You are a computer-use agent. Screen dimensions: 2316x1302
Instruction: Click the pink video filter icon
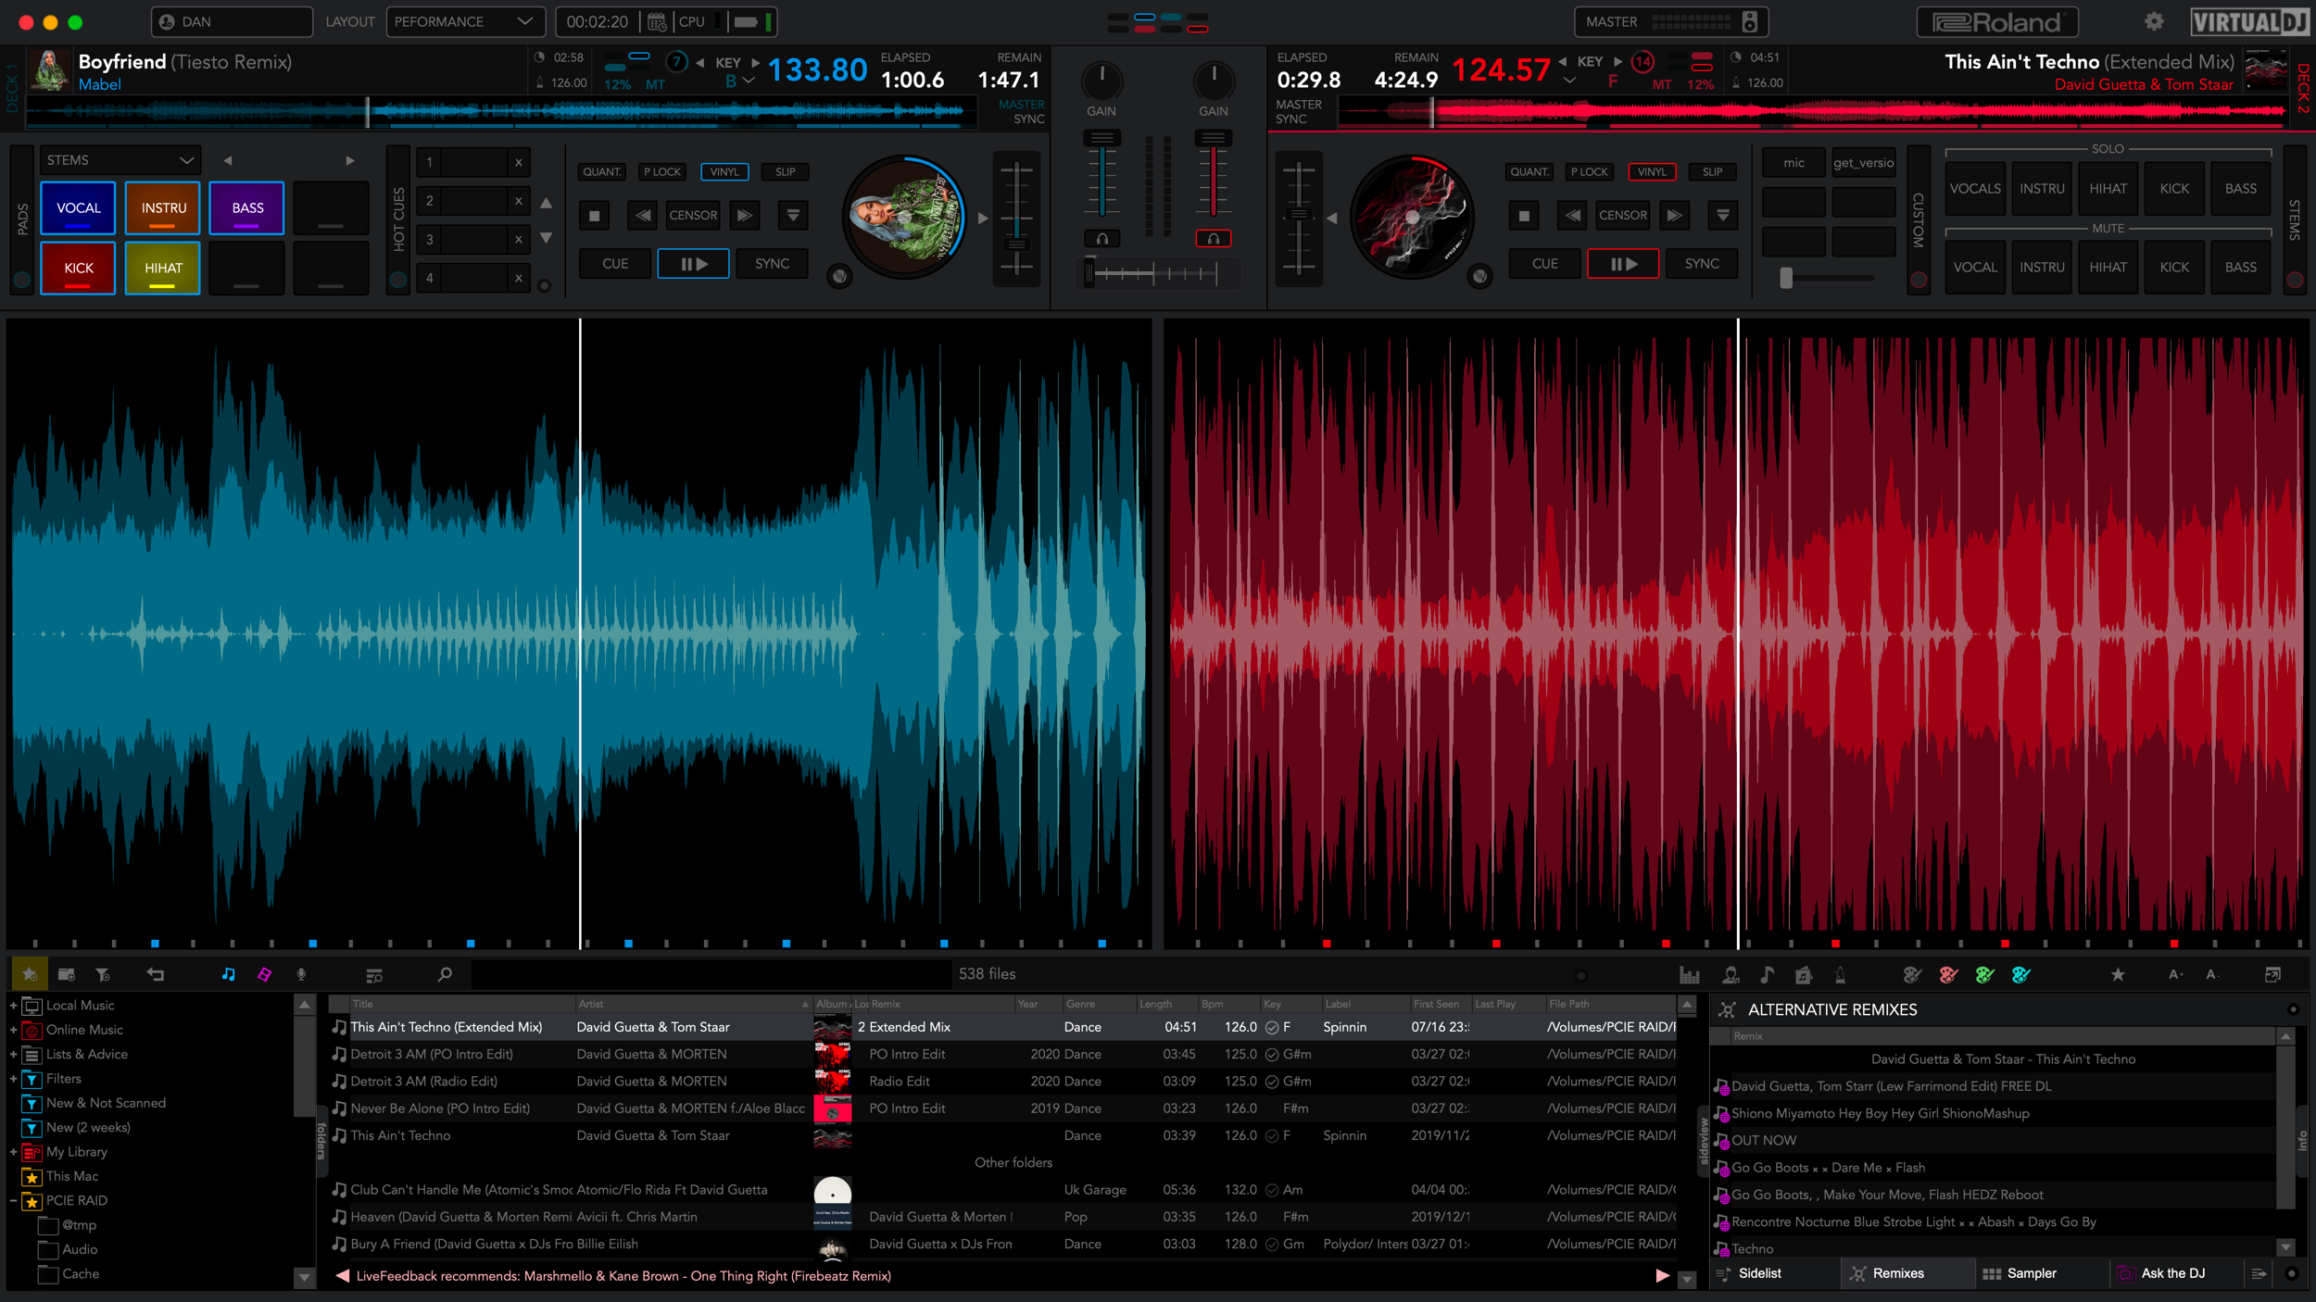(265, 974)
